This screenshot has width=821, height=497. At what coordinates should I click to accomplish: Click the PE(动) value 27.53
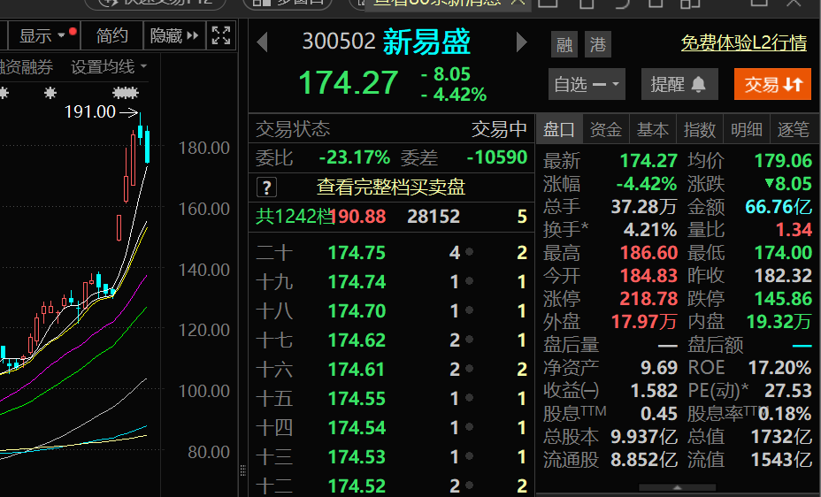point(788,391)
